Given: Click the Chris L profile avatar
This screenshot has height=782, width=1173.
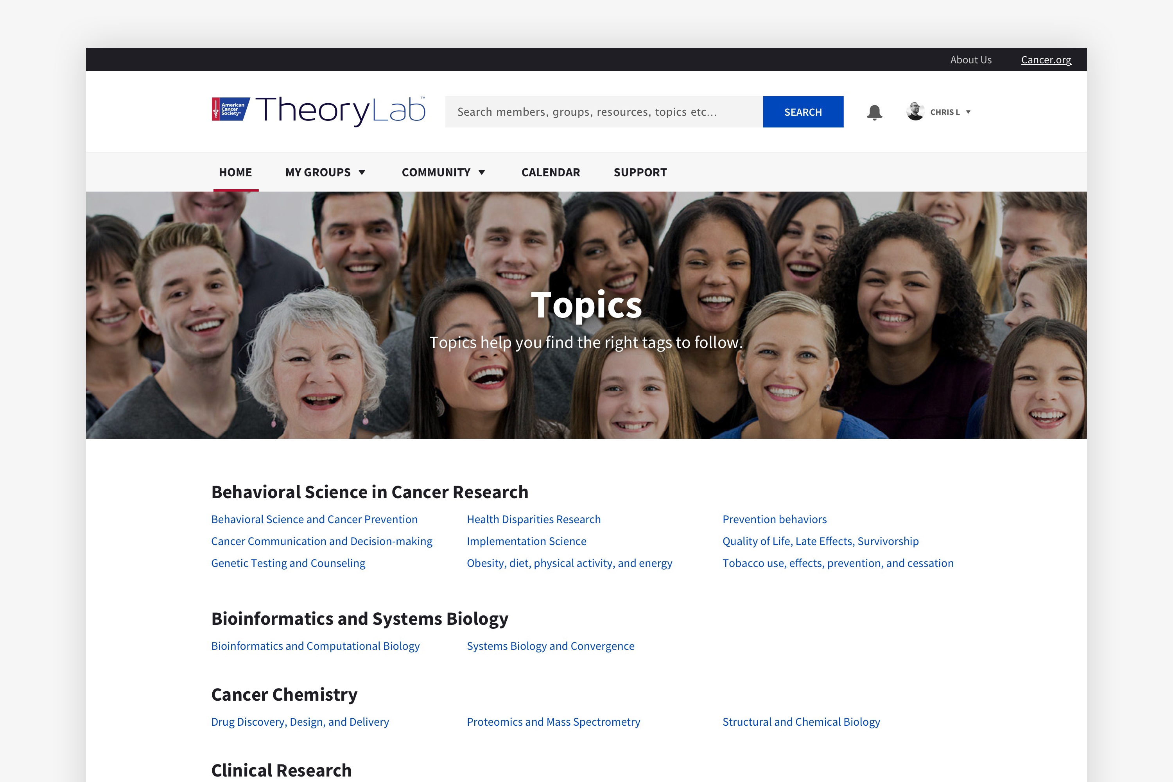Looking at the screenshot, I should [915, 112].
